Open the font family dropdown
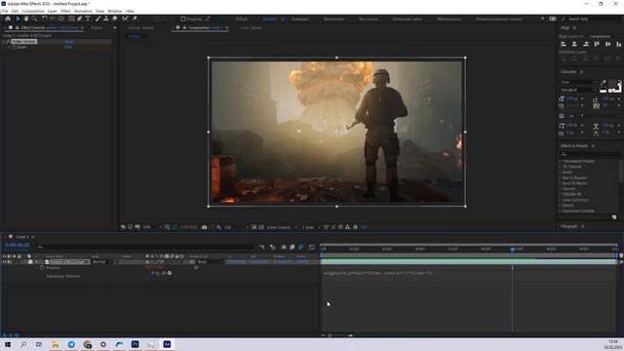 [x=578, y=82]
